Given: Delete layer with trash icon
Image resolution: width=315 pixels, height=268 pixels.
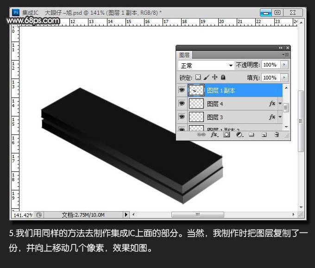Looking at the screenshot, I should tap(277, 134).
